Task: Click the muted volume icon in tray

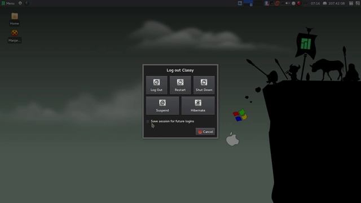Action: pos(288,3)
